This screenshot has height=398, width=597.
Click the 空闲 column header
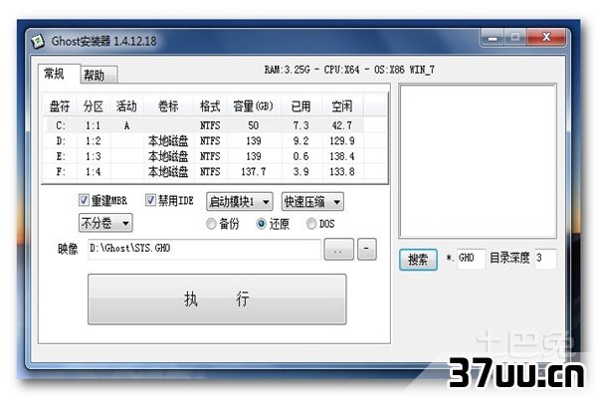342,106
